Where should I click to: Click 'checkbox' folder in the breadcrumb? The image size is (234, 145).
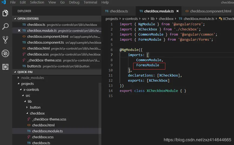pos(166,19)
